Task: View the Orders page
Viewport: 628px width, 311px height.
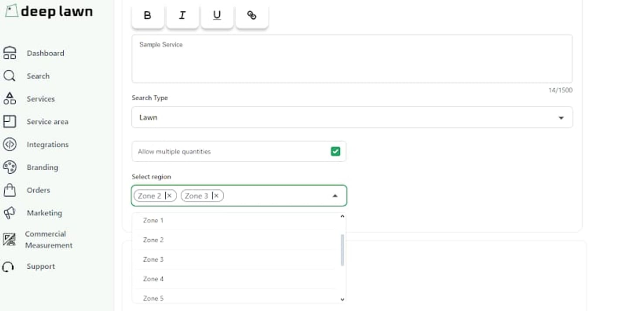Action: [x=38, y=190]
